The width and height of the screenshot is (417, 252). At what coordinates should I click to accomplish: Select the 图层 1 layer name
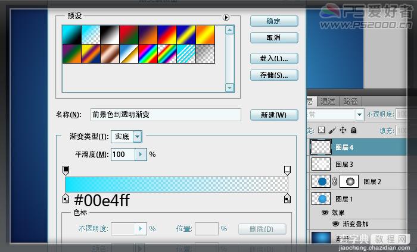click(x=344, y=199)
